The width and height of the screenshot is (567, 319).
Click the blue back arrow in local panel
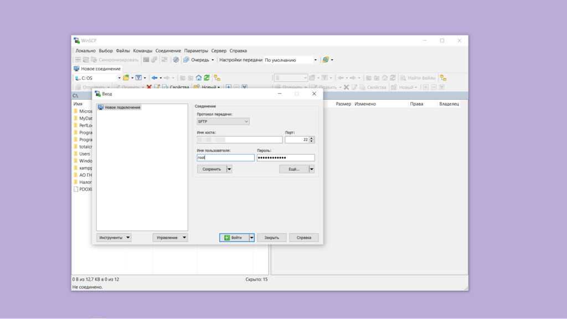click(x=154, y=78)
